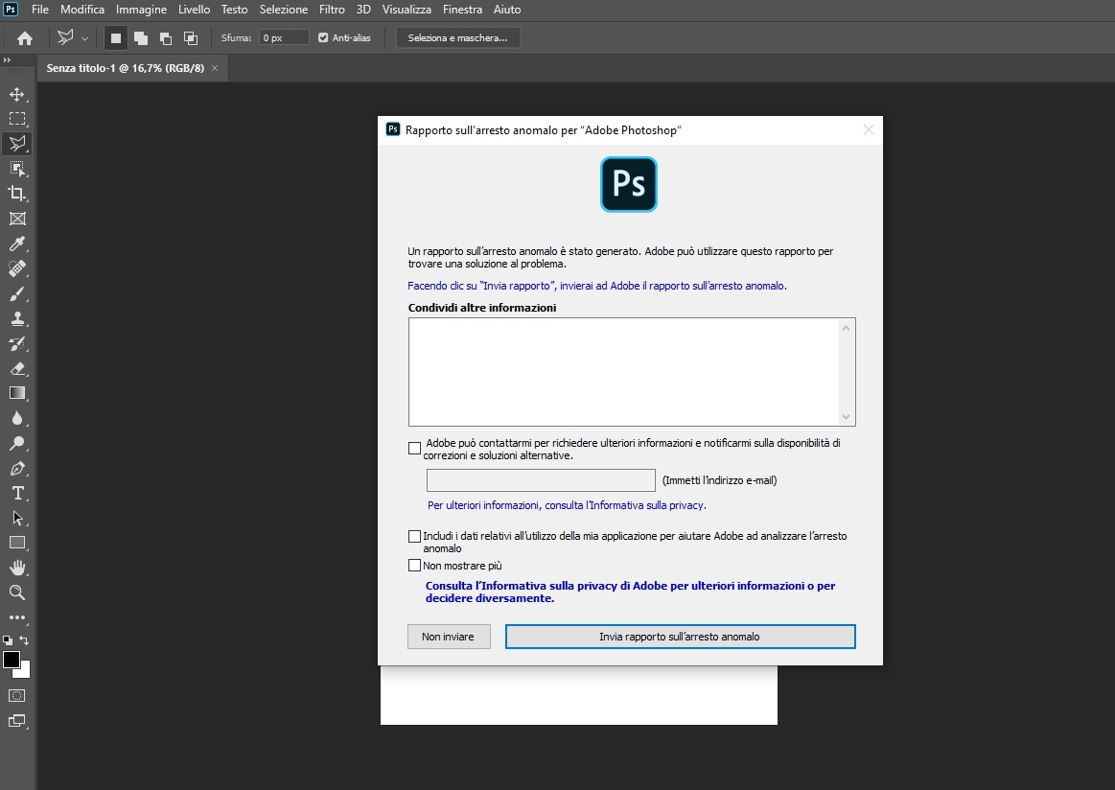
Task: Click the 'Condividi altre informazioni' text area
Action: (x=632, y=372)
